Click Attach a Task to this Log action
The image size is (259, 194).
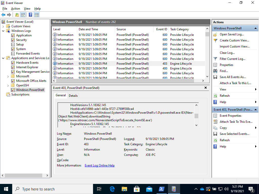235,83
